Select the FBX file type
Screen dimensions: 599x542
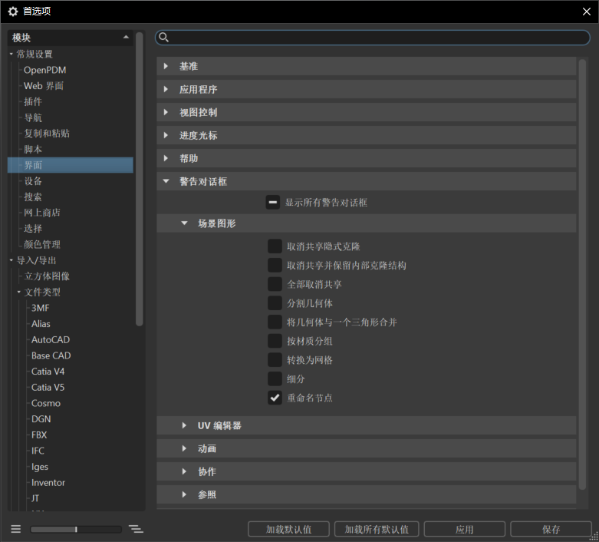click(39, 435)
